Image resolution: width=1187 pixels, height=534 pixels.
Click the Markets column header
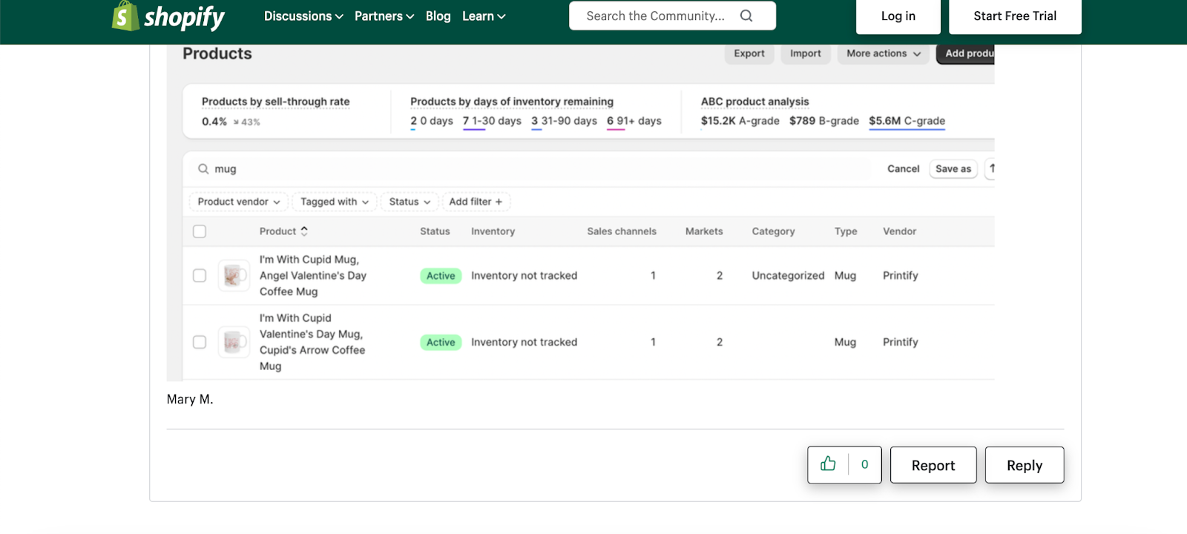pos(704,231)
